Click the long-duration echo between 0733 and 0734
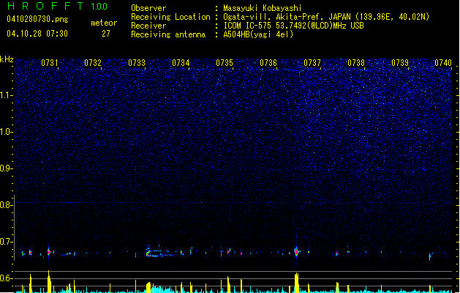Viewport: 460px width, 293px height. point(161,253)
